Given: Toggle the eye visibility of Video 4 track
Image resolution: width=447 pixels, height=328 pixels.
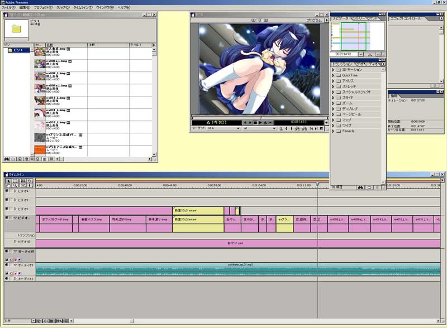Looking at the screenshot, I should [x=7, y=191].
